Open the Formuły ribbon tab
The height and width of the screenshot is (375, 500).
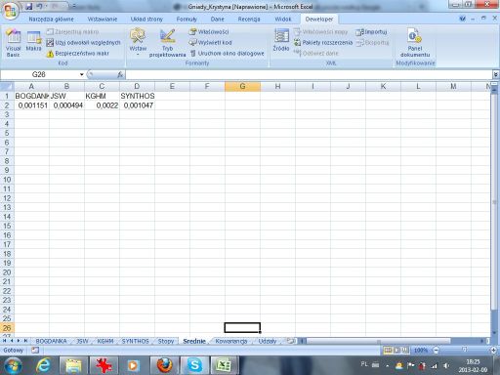tap(187, 20)
